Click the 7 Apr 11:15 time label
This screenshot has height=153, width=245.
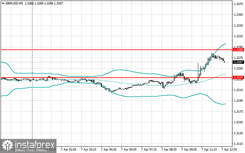pyautogui.click(x=209, y=150)
